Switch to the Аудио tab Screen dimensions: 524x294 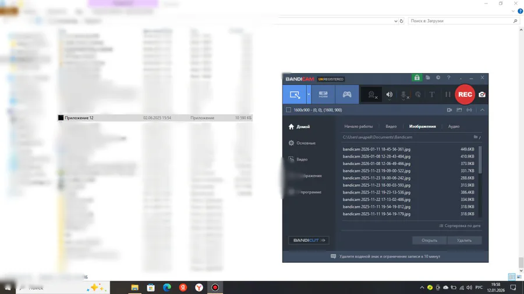tap(454, 126)
